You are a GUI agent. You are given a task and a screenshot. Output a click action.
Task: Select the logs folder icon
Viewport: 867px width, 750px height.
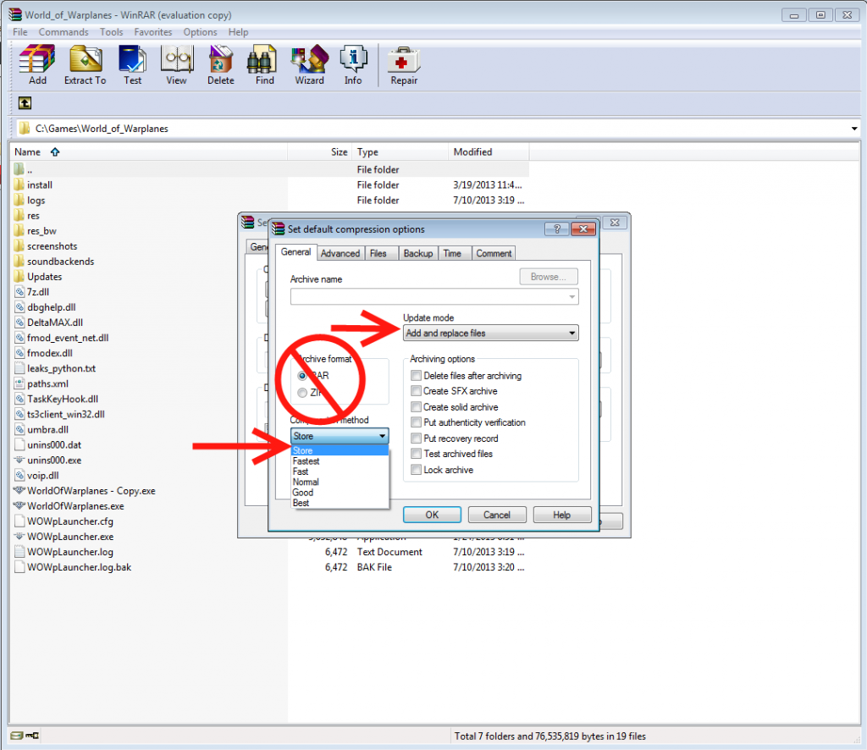19,200
